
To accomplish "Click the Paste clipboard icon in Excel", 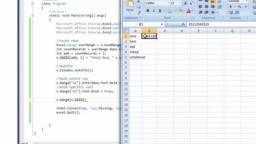I will pyautogui.click(x=130, y=4).
